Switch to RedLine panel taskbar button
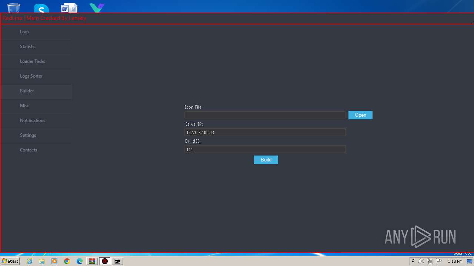Image resolution: width=474 pixels, height=266 pixels. click(105, 261)
